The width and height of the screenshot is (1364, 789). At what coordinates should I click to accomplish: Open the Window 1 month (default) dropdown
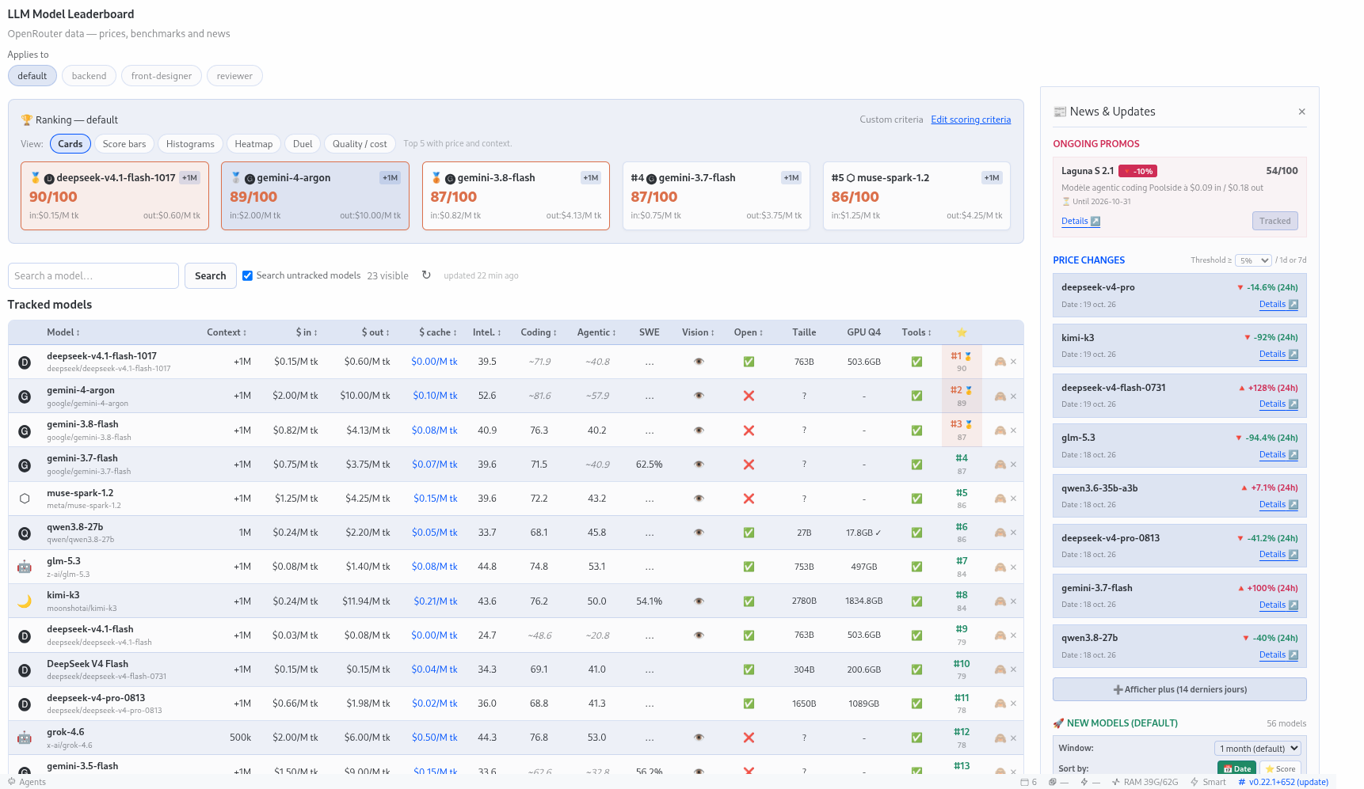click(x=1258, y=749)
